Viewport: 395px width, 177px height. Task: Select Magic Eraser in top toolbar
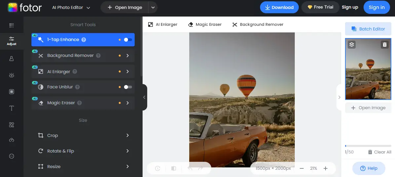(x=204, y=24)
